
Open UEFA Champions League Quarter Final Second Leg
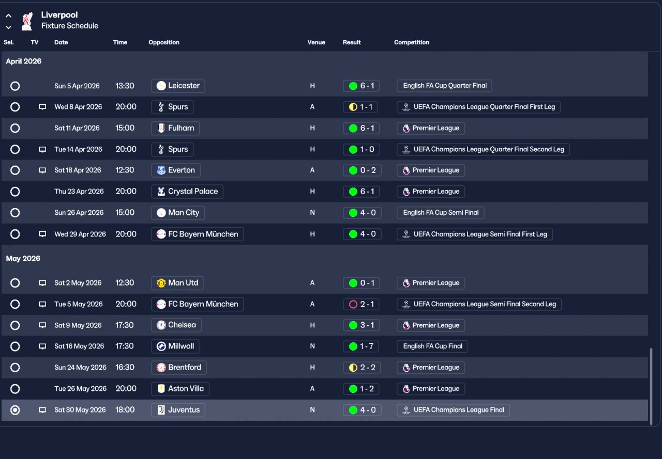pos(483,149)
